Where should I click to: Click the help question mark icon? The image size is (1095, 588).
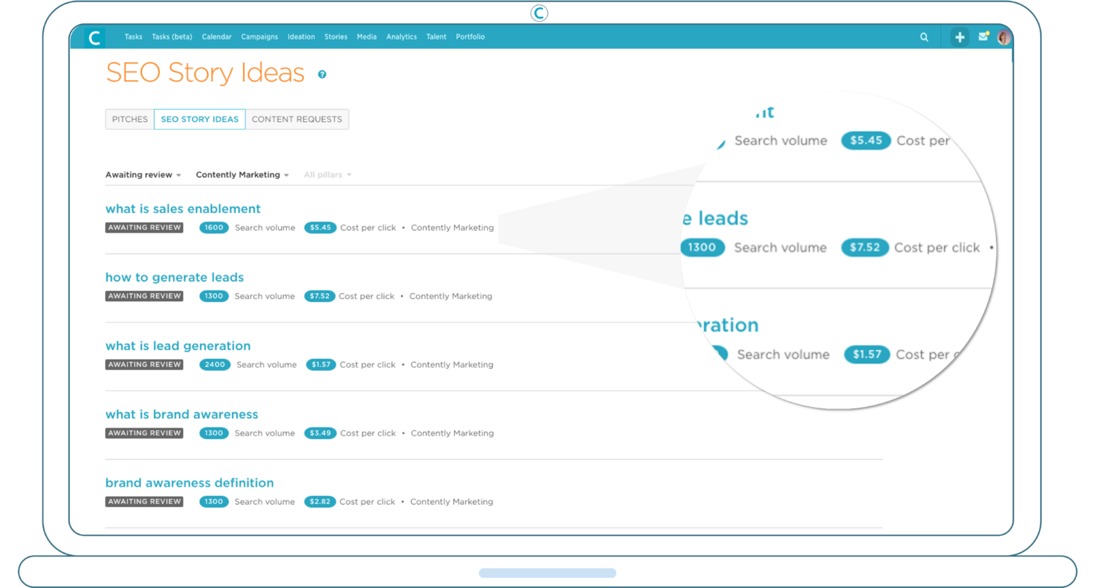coord(322,74)
